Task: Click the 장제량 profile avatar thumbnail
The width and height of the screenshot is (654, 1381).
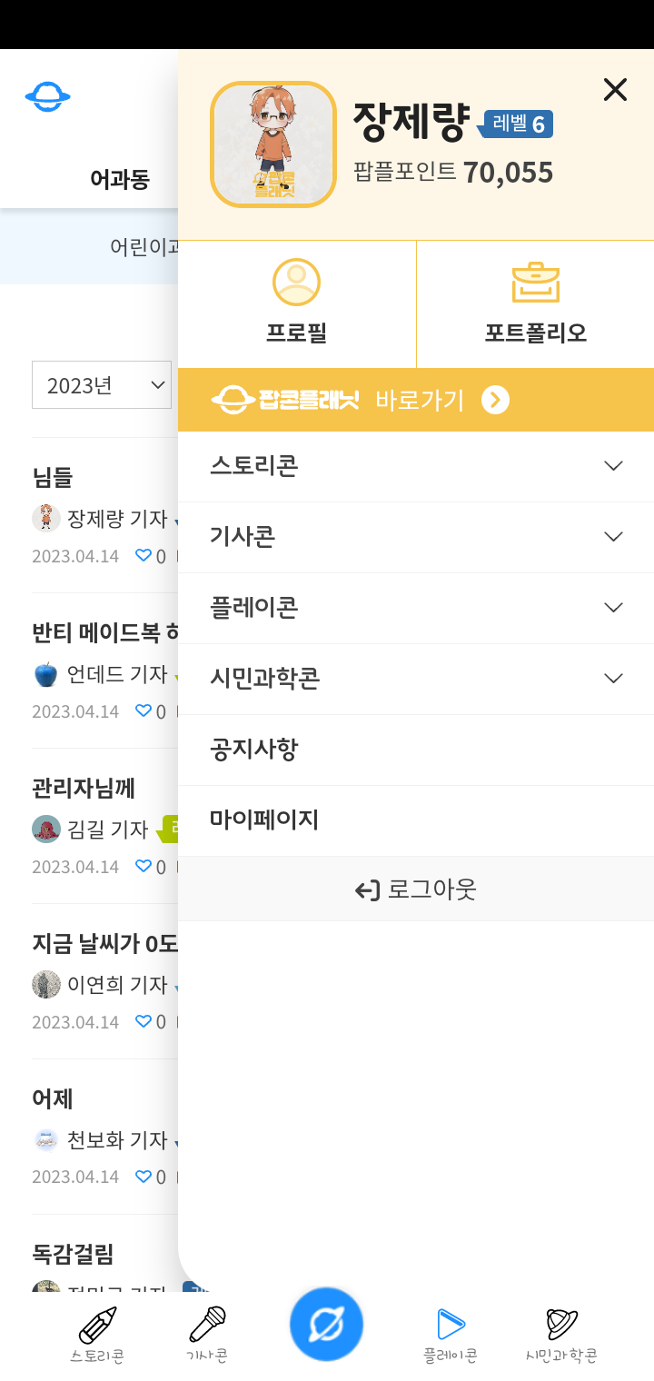Action: [273, 144]
